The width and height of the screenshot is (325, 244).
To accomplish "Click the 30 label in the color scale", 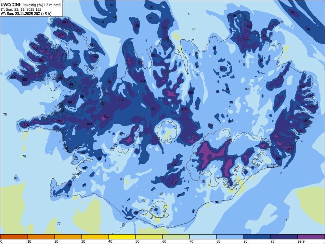I will [83, 241].
